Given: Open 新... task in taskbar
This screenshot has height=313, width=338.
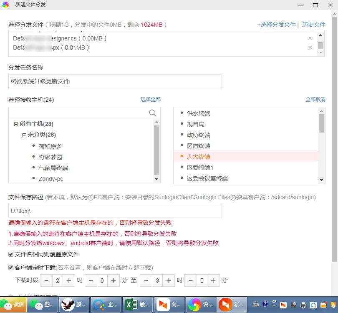Looking at the screenshot, I should (x=232, y=304).
